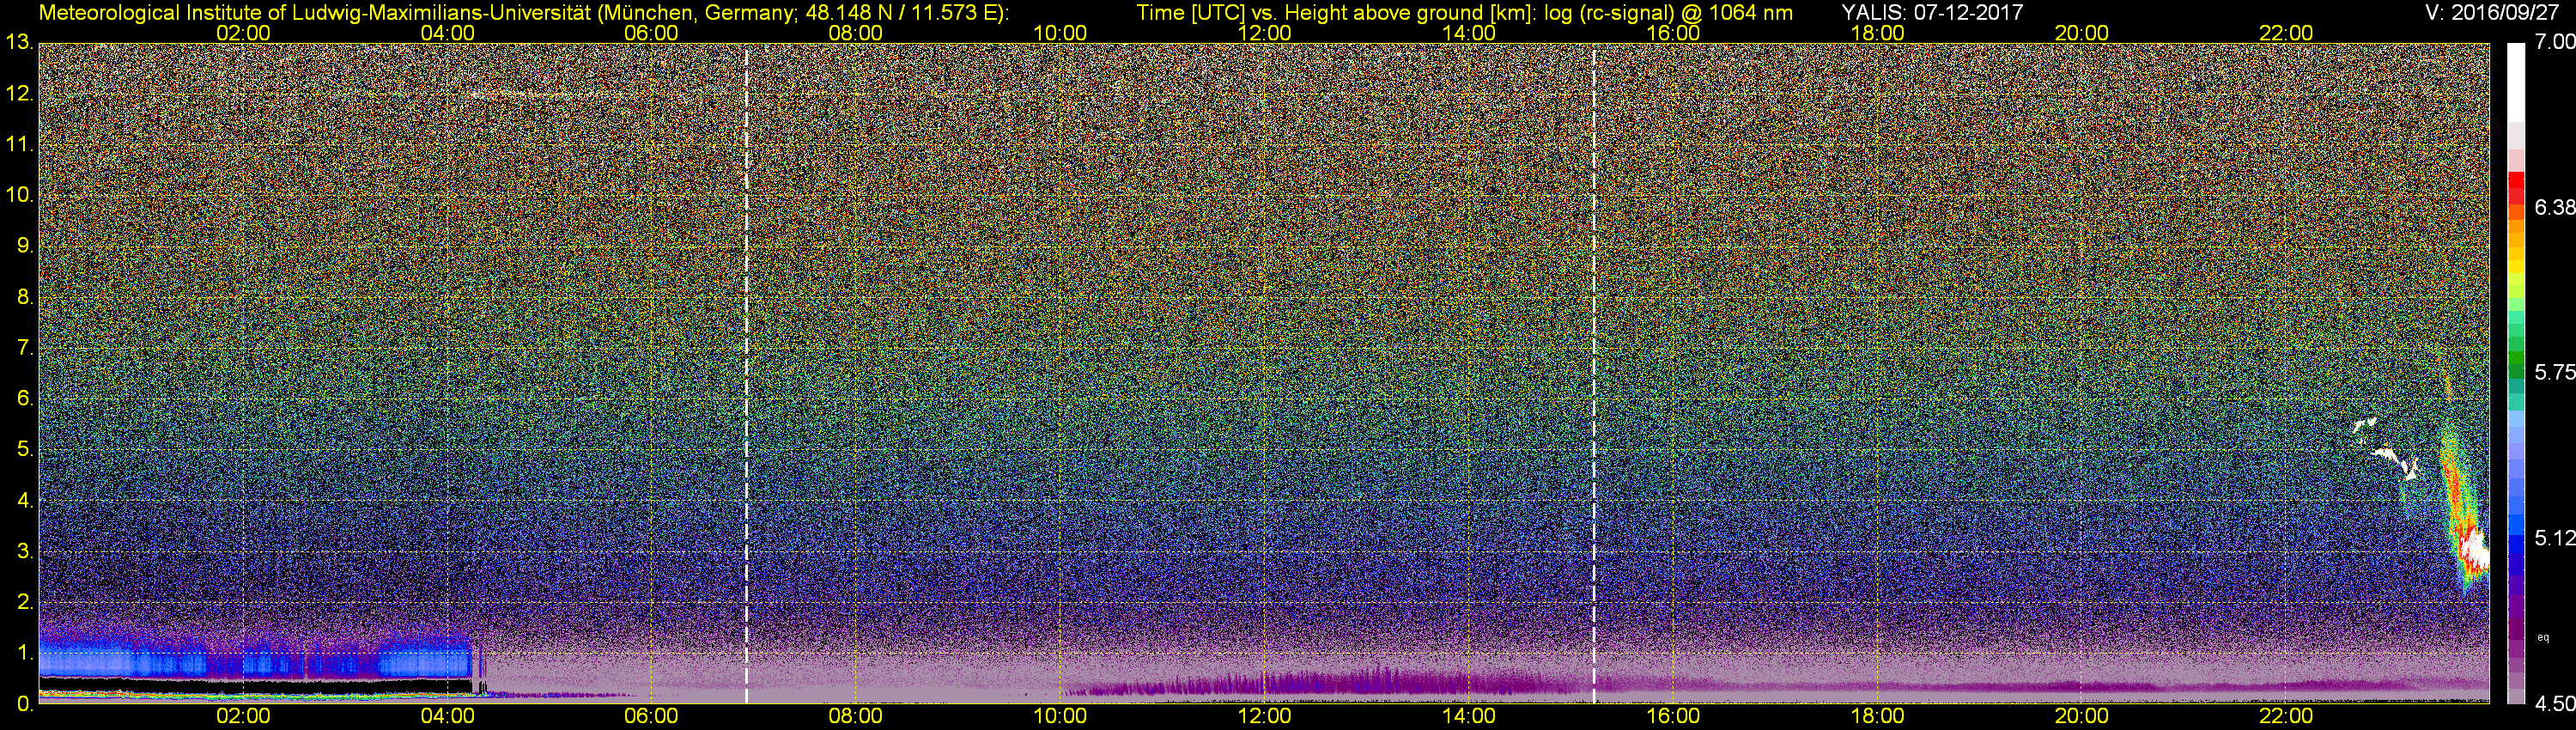Click the 4.50 value on the color scale
2576x730 pixels.
[x=2555, y=704]
